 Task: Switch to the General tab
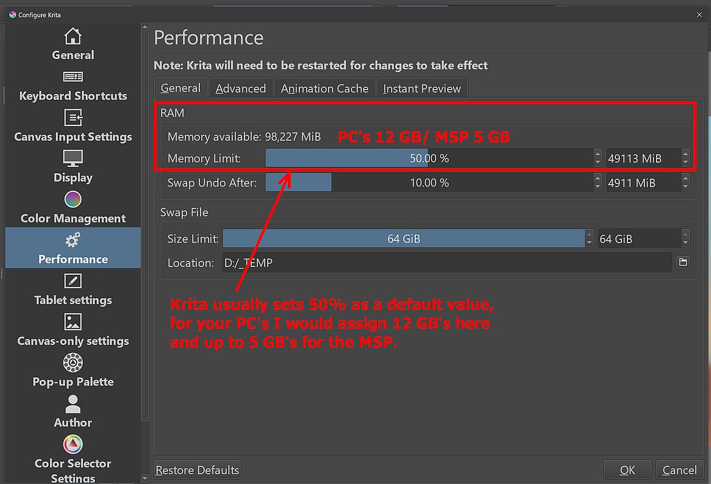click(x=180, y=88)
